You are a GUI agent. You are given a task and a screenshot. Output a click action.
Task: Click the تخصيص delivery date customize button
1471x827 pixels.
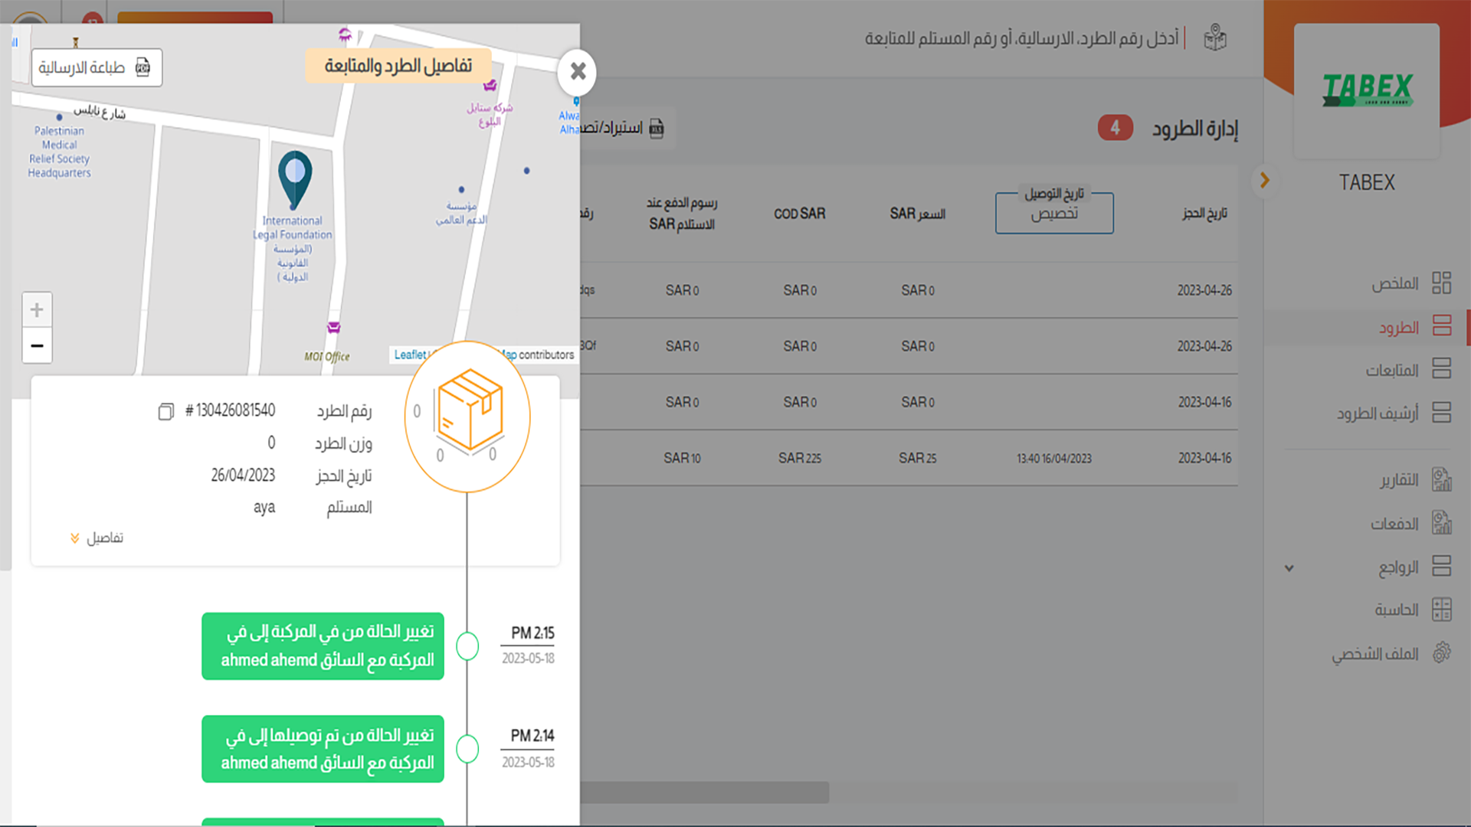[x=1053, y=214]
